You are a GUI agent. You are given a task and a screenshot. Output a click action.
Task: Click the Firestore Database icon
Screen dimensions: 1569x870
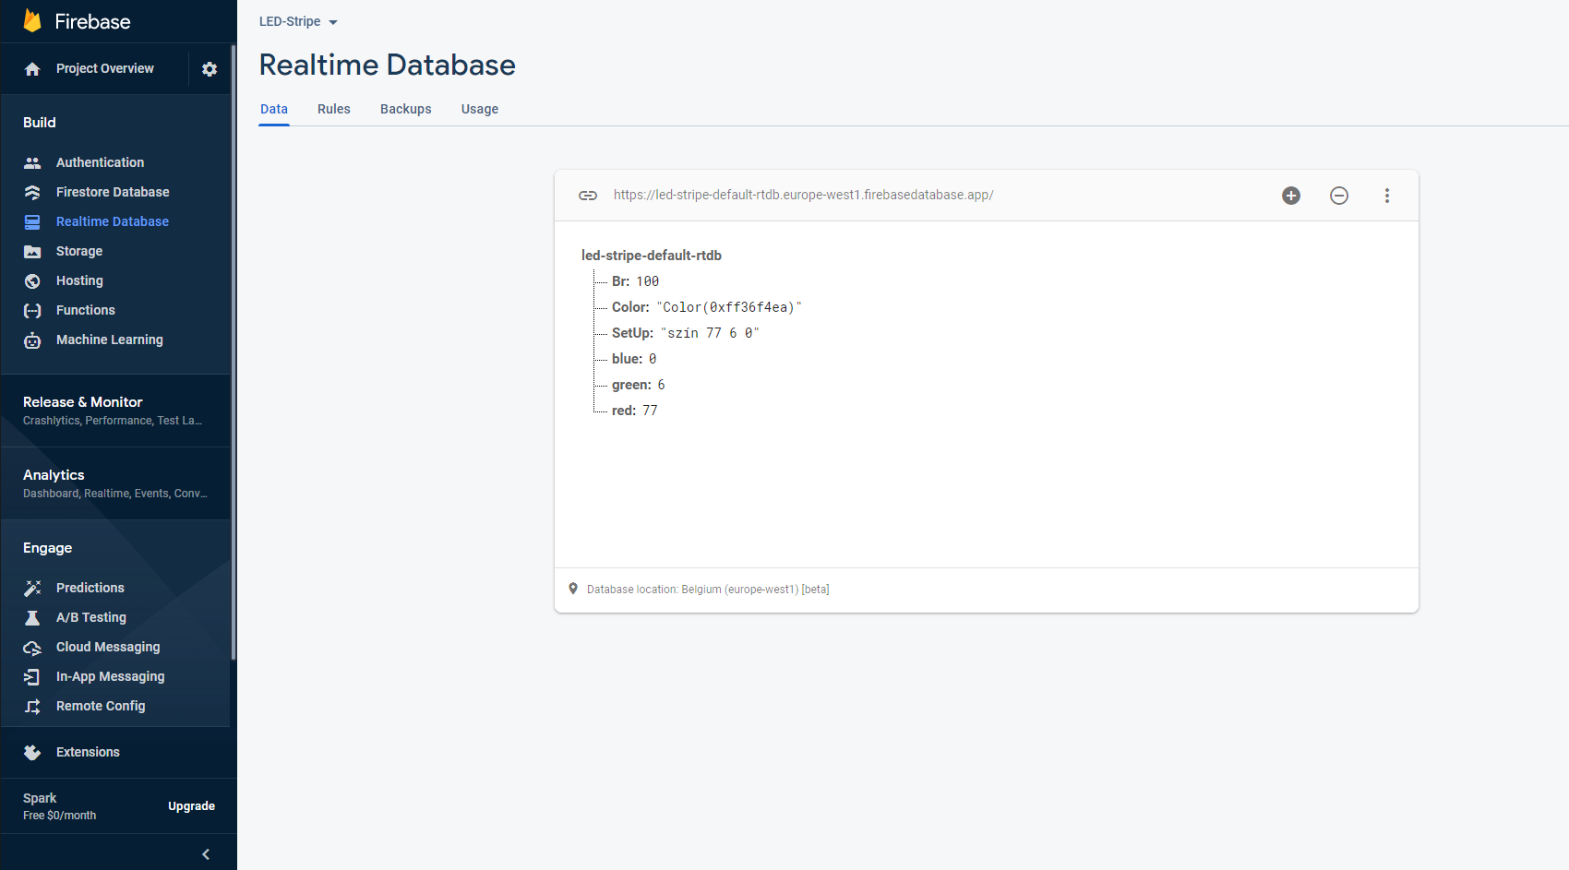tap(32, 192)
